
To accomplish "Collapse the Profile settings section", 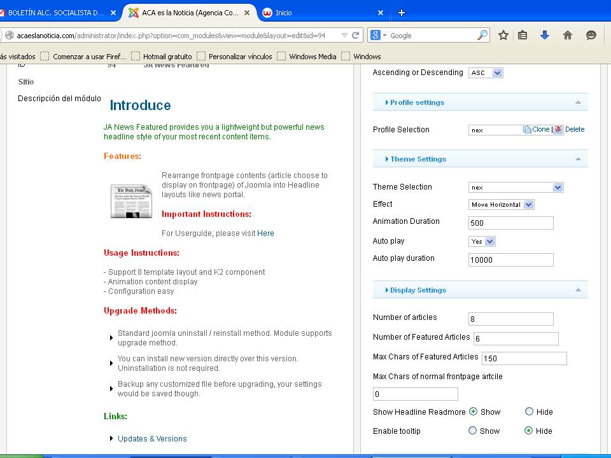I will click(480, 102).
